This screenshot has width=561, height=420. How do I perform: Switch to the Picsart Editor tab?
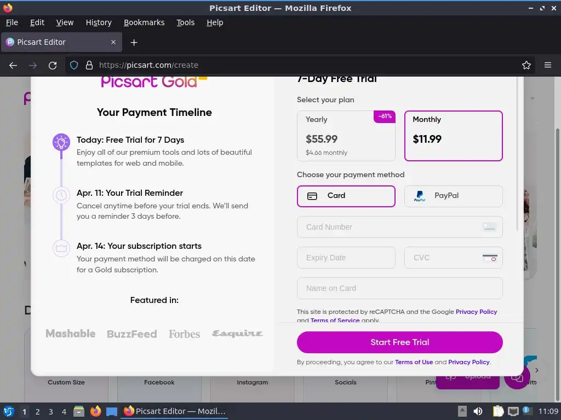tap(61, 42)
